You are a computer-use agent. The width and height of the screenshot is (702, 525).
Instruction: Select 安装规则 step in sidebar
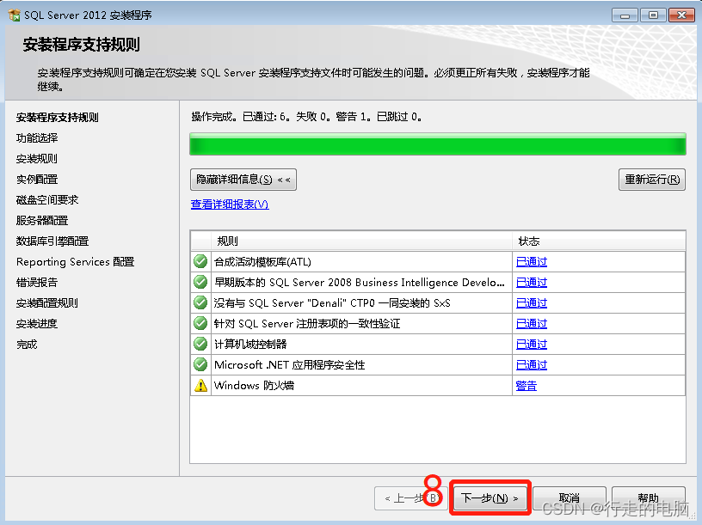[x=37, y=158]
